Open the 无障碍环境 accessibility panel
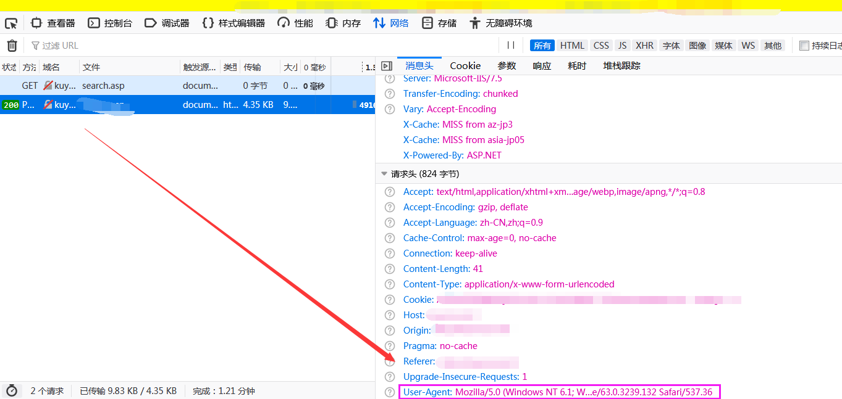The image size is (842, 399). [x=500, y=23]
